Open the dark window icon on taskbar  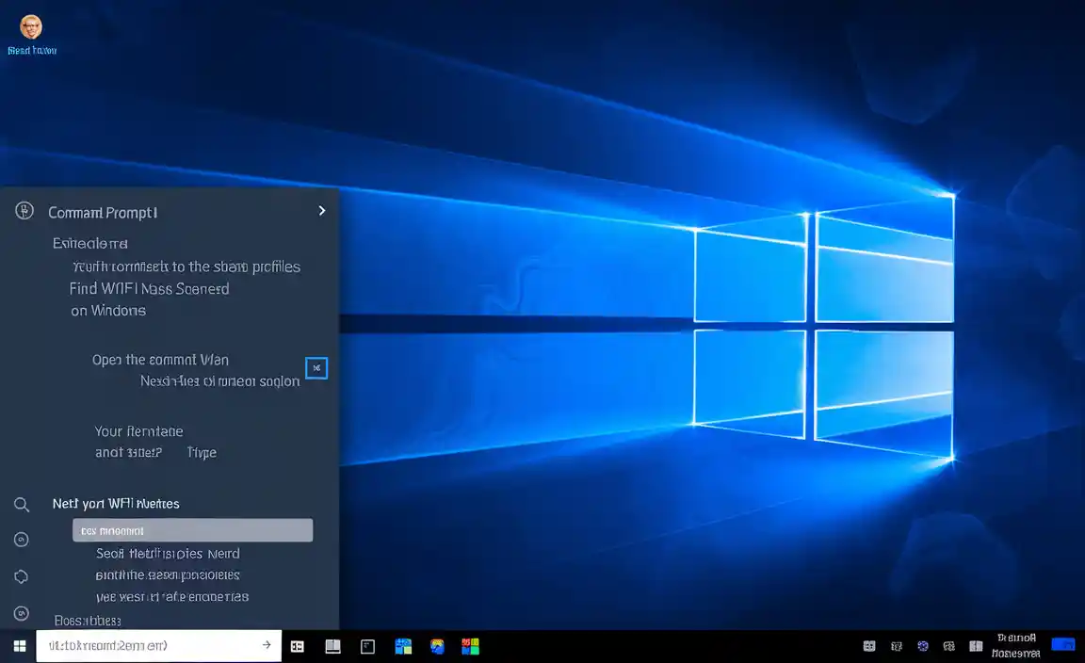coord(368,646)
